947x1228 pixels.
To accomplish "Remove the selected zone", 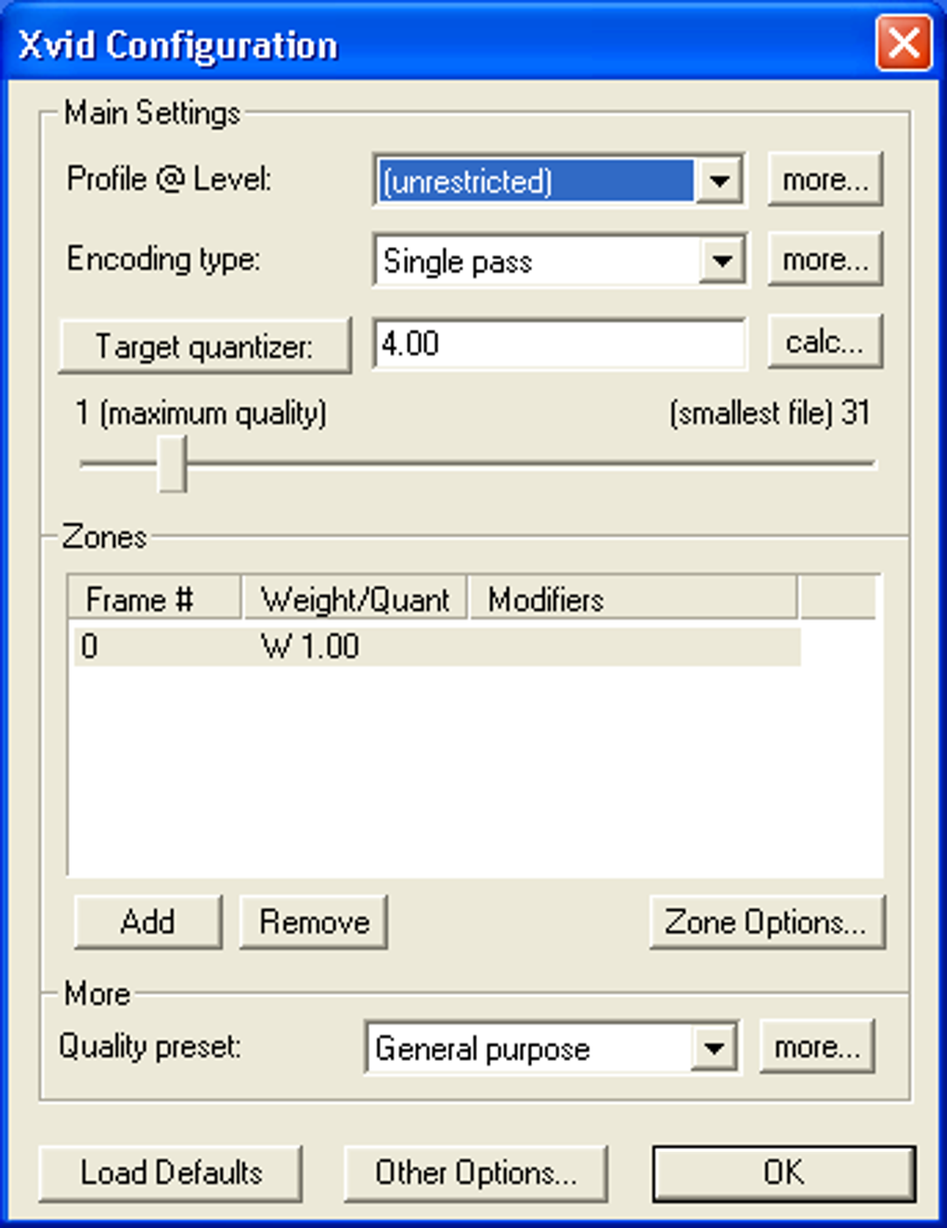I will point(314,921).
